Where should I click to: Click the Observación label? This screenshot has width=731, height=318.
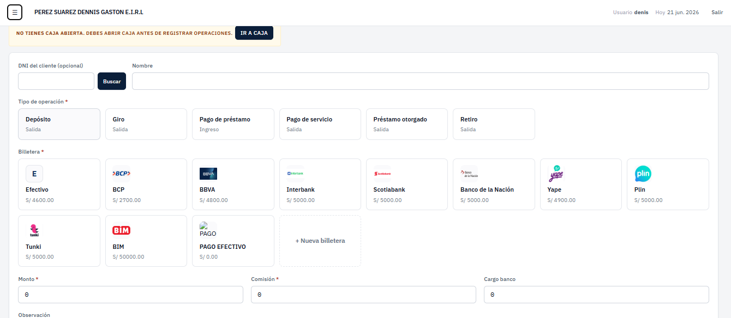[x=34, y=315]
